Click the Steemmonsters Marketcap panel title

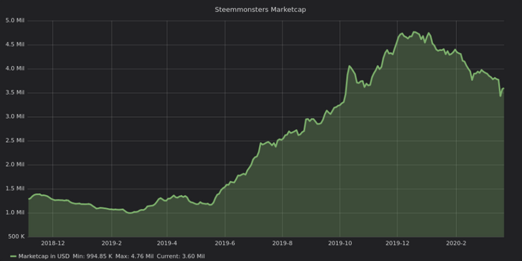pyautogui.click(x=260, y=10)
